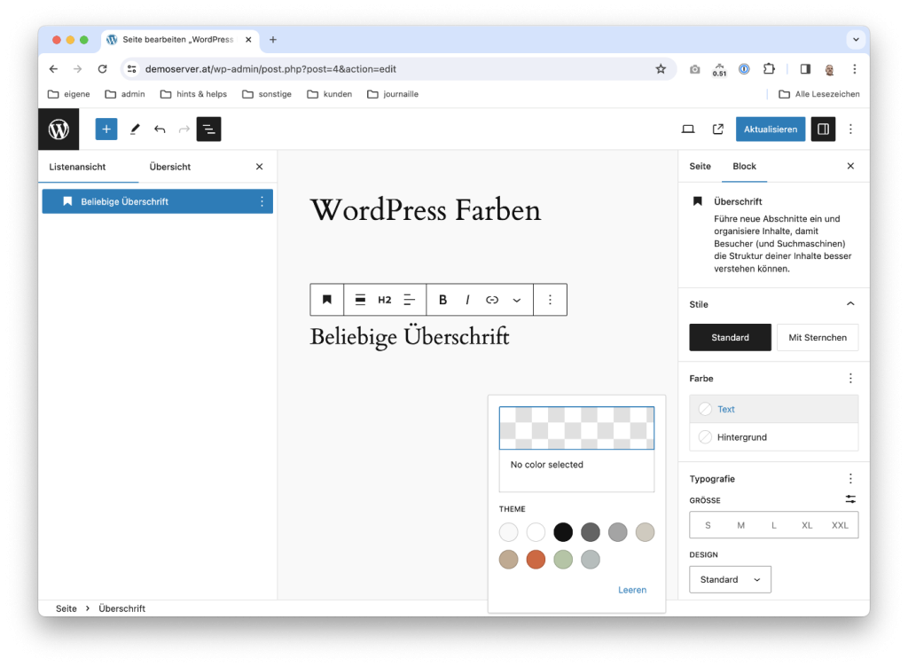Open options for Beliebige Überschrift list item

(x=262, y=201)
